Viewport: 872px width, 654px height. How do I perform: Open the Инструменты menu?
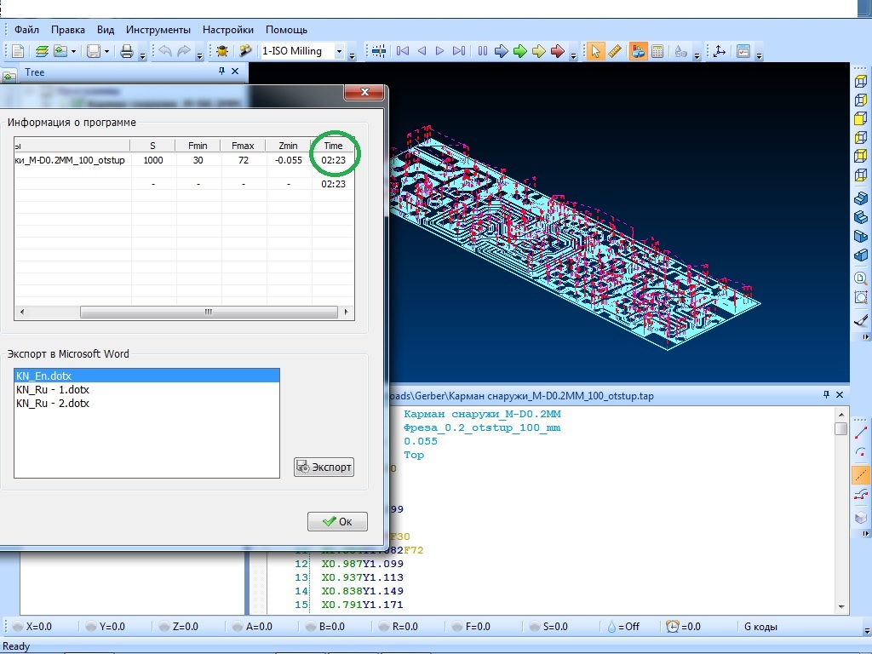158,30
